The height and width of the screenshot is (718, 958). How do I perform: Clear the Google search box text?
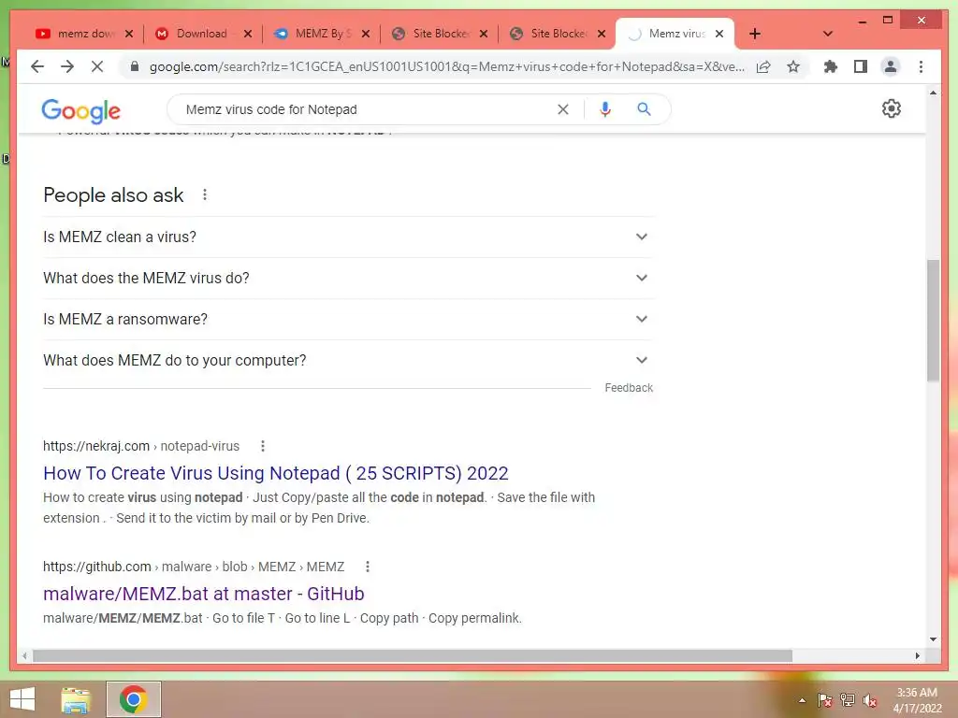(562, 109)
